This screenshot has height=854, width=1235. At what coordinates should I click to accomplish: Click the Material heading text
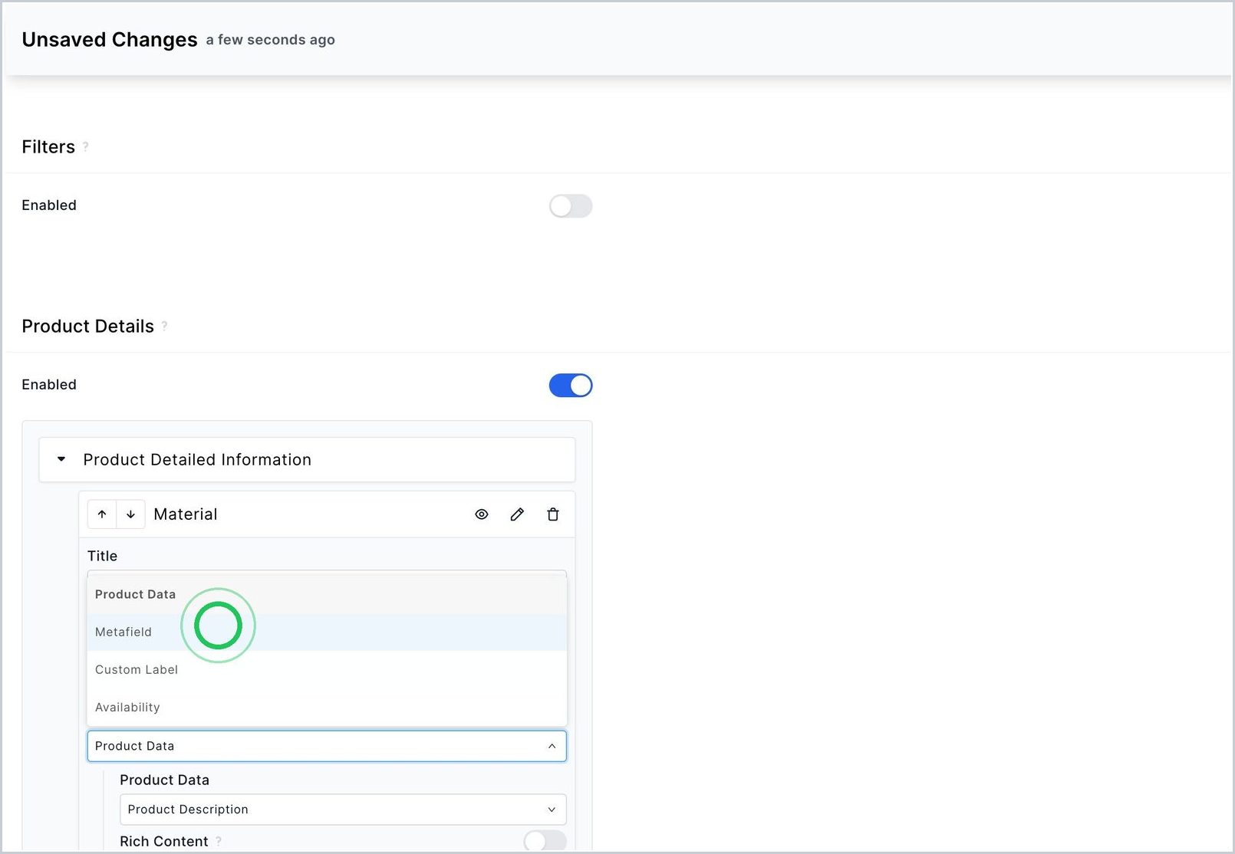(x=186, y=514)
